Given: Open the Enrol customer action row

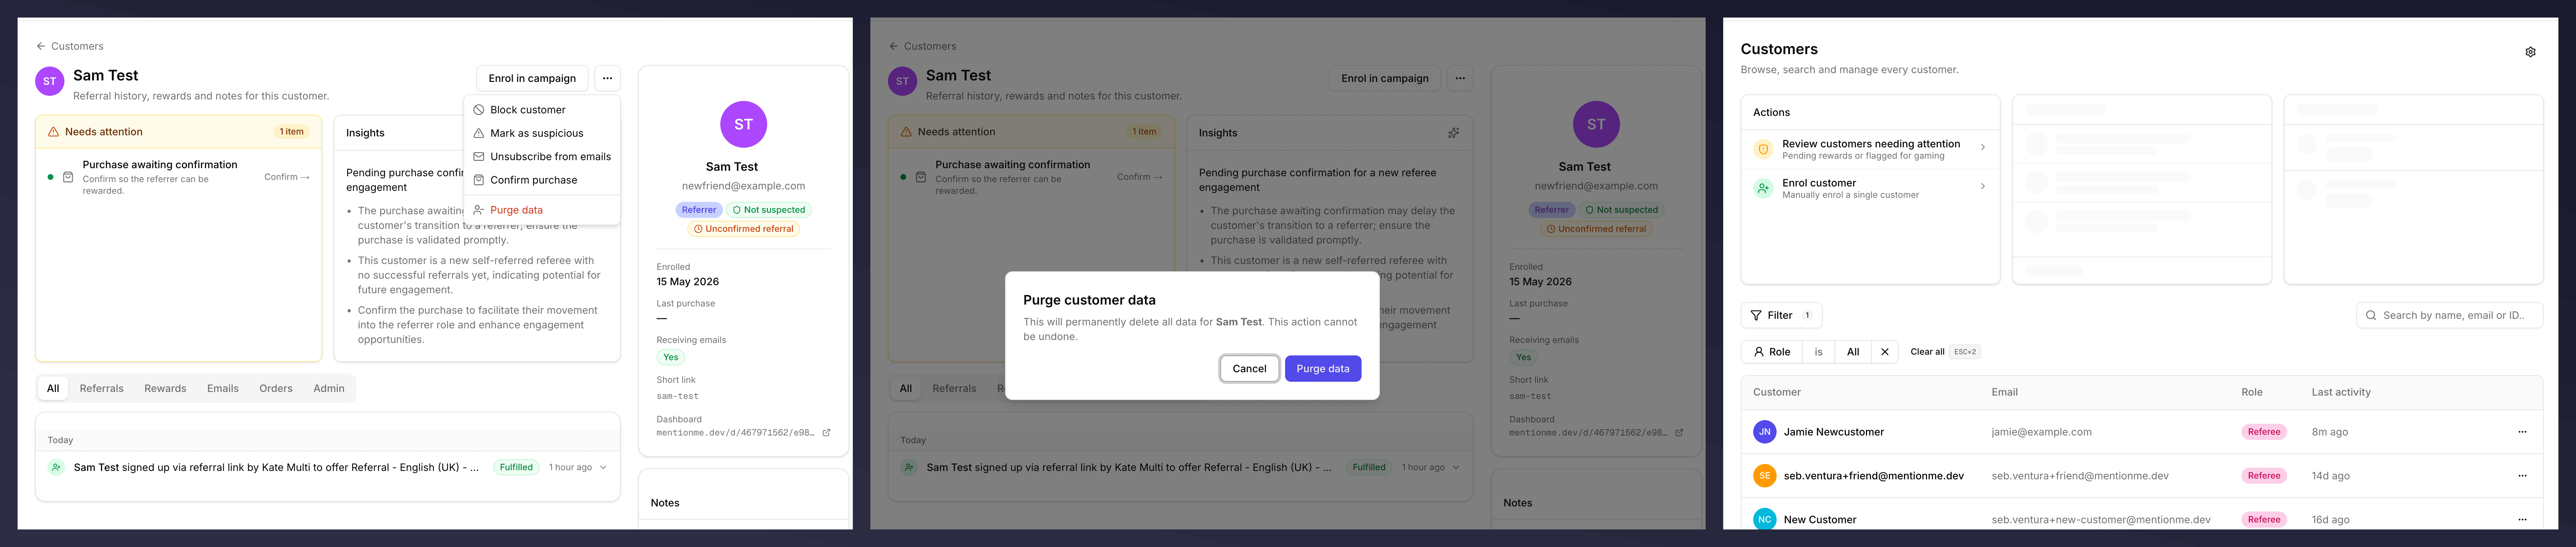Looking at the screenshot, I should pos(1870,188).
